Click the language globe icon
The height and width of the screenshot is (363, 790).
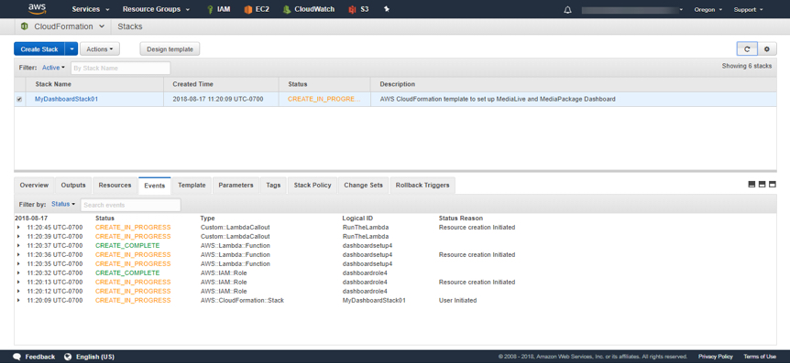[x=68, y=357]
